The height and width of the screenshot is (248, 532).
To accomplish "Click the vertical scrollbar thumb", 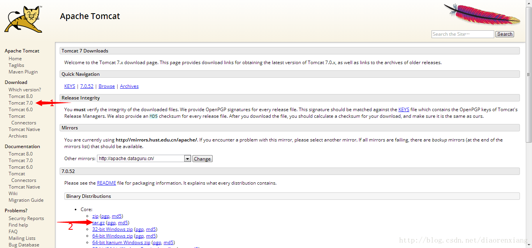I will tap(529, 75).
